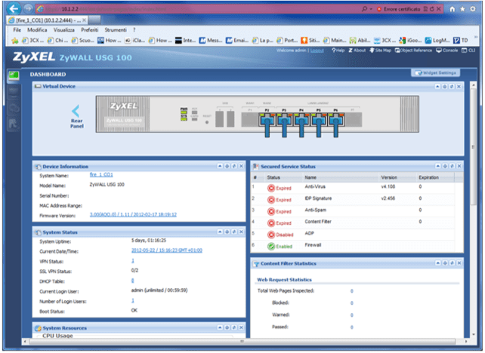
Task: Open the firmware version link
Action: pyautogui.click(x=133, y=215)
